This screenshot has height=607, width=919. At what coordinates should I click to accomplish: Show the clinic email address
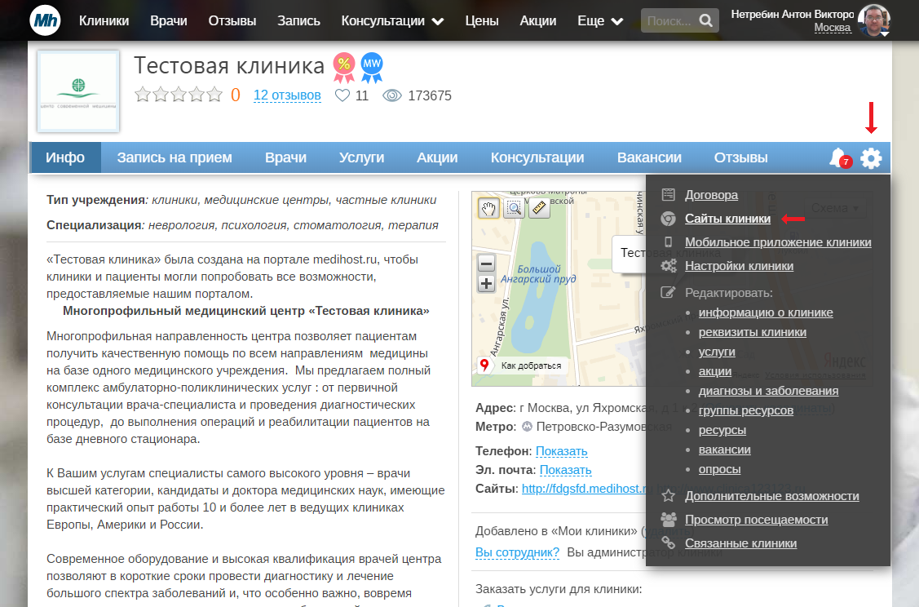tap(565, 470)
